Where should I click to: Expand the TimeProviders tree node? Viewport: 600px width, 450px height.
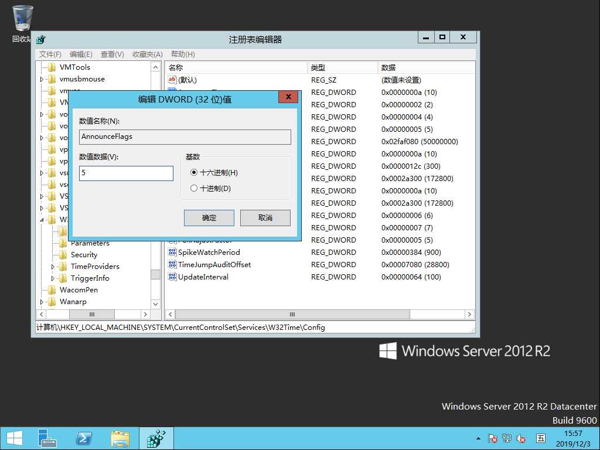click(x=53, y=267)
